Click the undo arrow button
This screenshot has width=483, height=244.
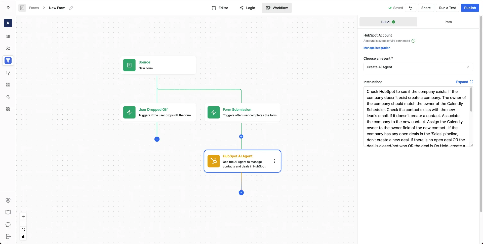pos(411,8)
